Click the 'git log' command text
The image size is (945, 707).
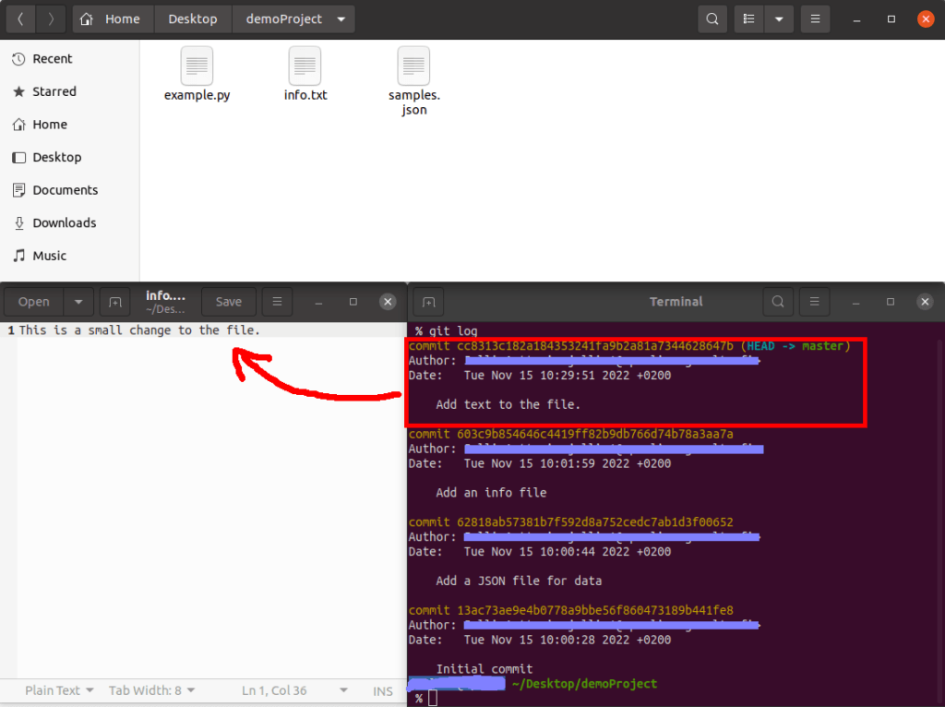(453, 331)
